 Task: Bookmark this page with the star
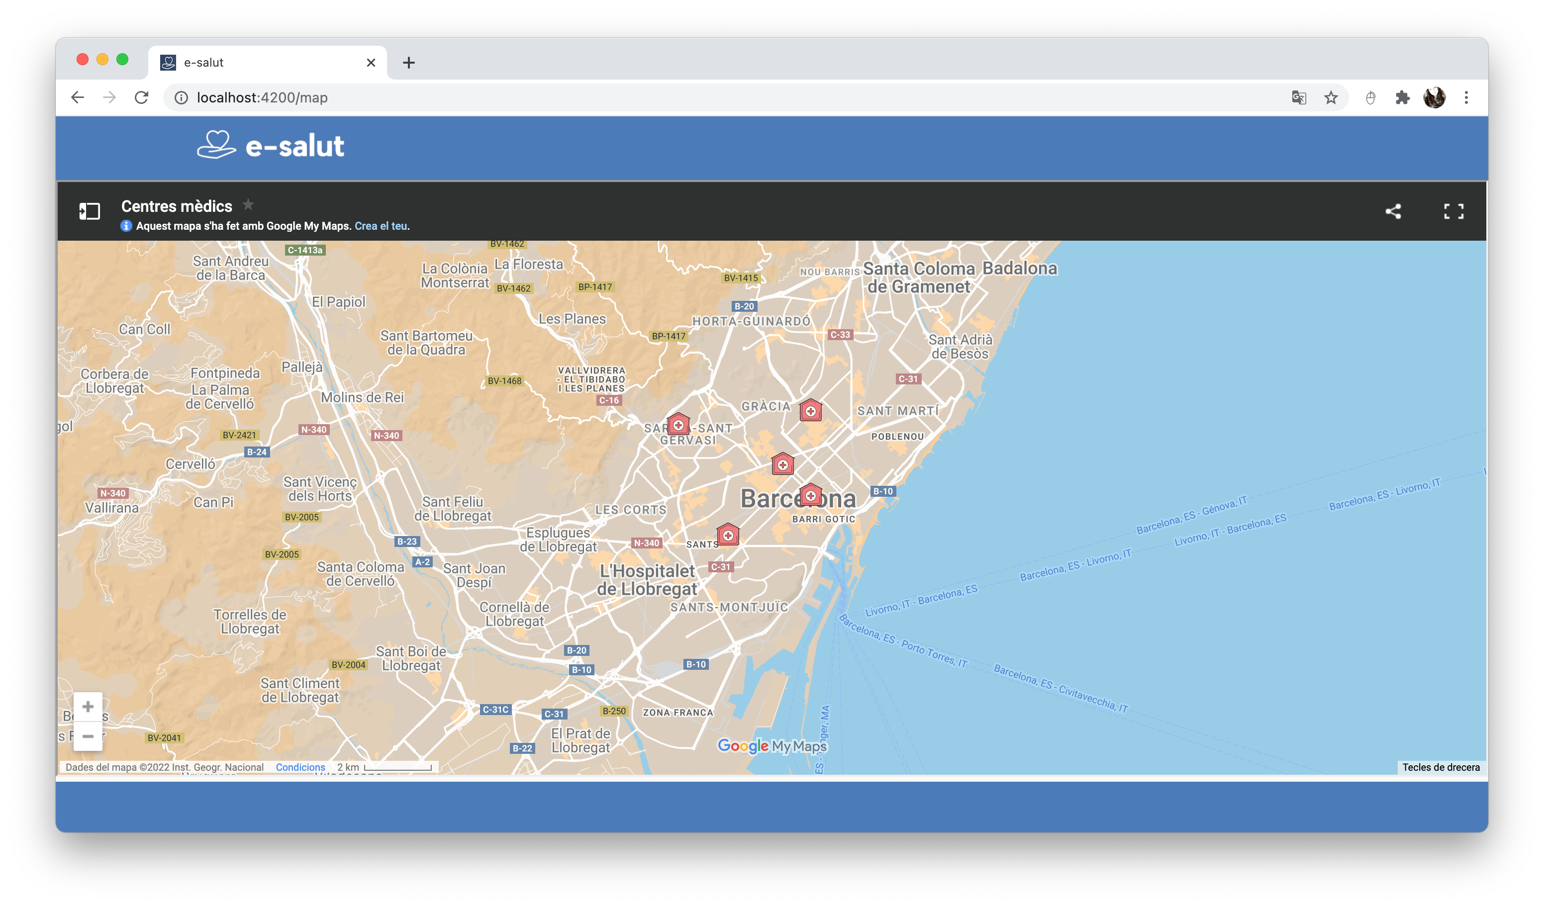click(1331, 97)
